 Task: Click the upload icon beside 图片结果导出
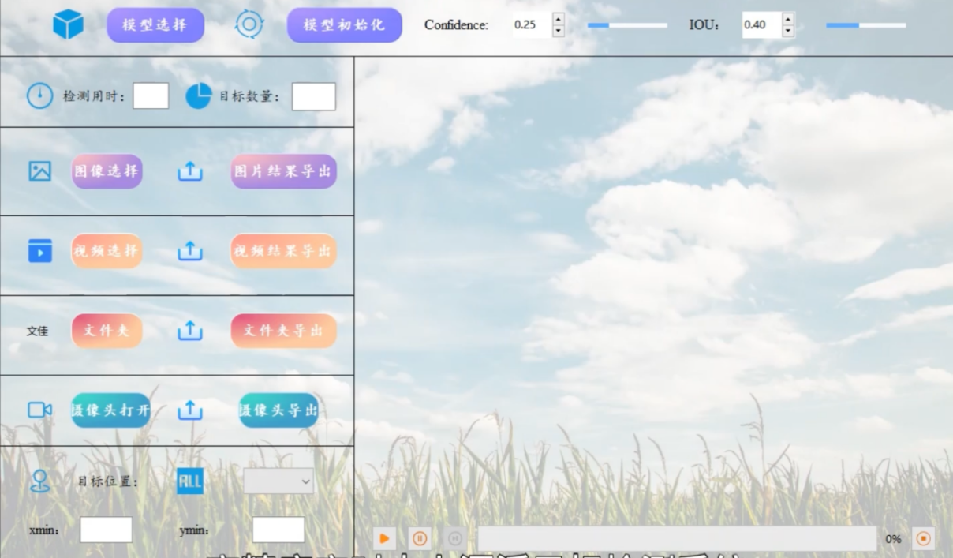coord(190,170)
